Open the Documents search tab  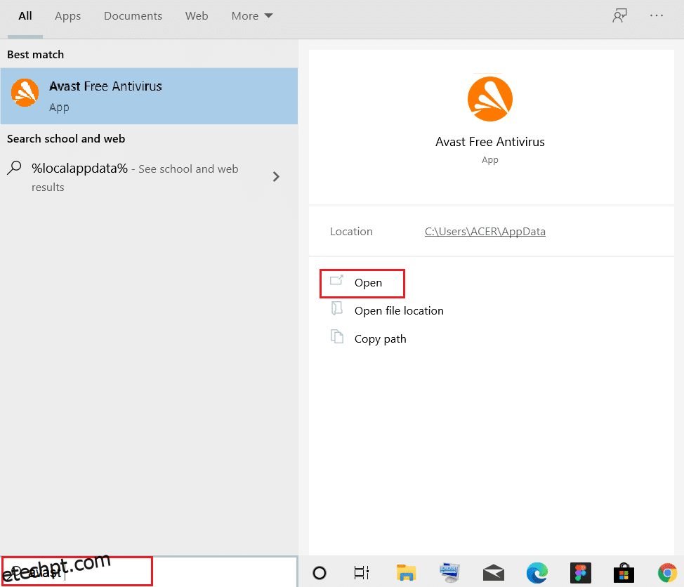pos(133,16)
